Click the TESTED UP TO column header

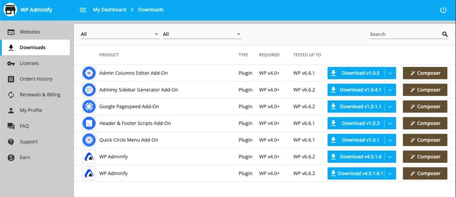[x=307, y=55]
